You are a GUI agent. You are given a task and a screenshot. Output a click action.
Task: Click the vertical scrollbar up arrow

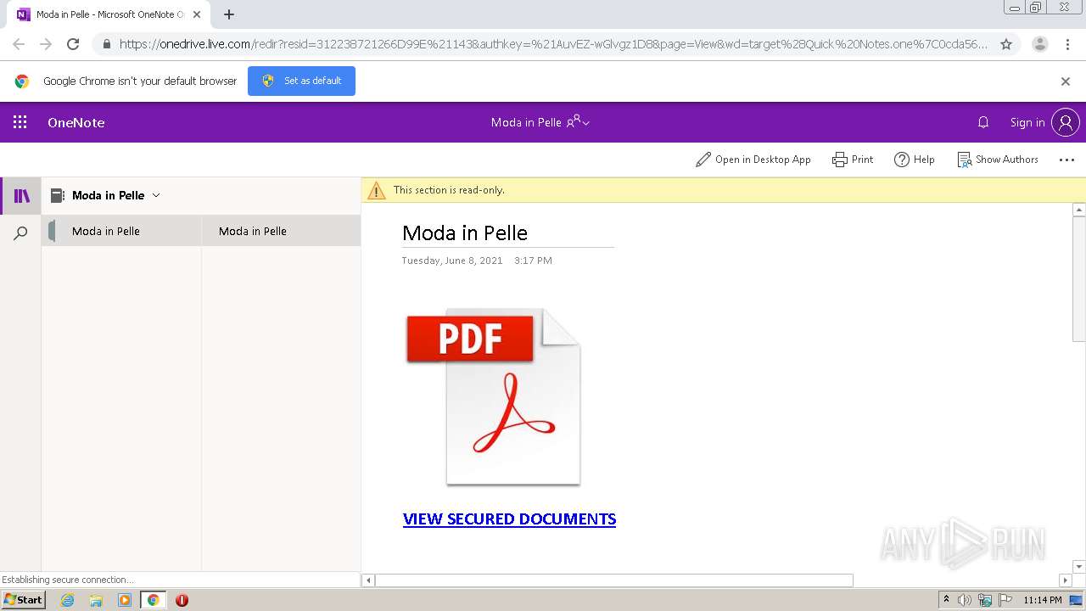tap(1079, 210)
